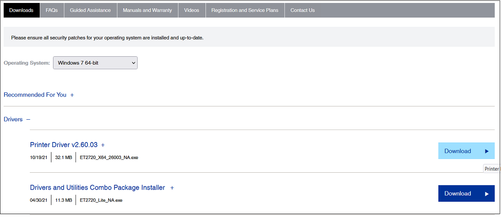The width and height of the screenshot is (501, 217).
Task: Open the Downloads tab
Action: [x=22, y=10]
